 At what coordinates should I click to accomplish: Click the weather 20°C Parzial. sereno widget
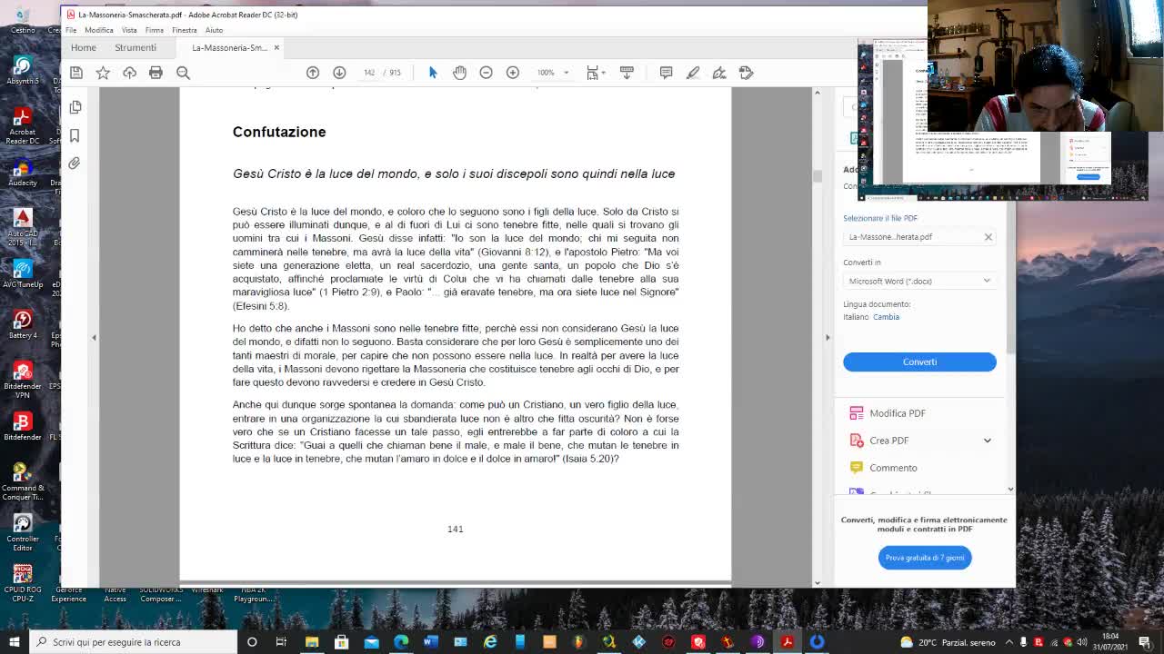coord(947,642)
